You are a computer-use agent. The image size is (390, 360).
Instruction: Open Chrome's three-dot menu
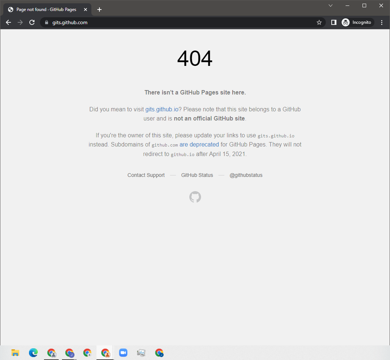[382, 22]
